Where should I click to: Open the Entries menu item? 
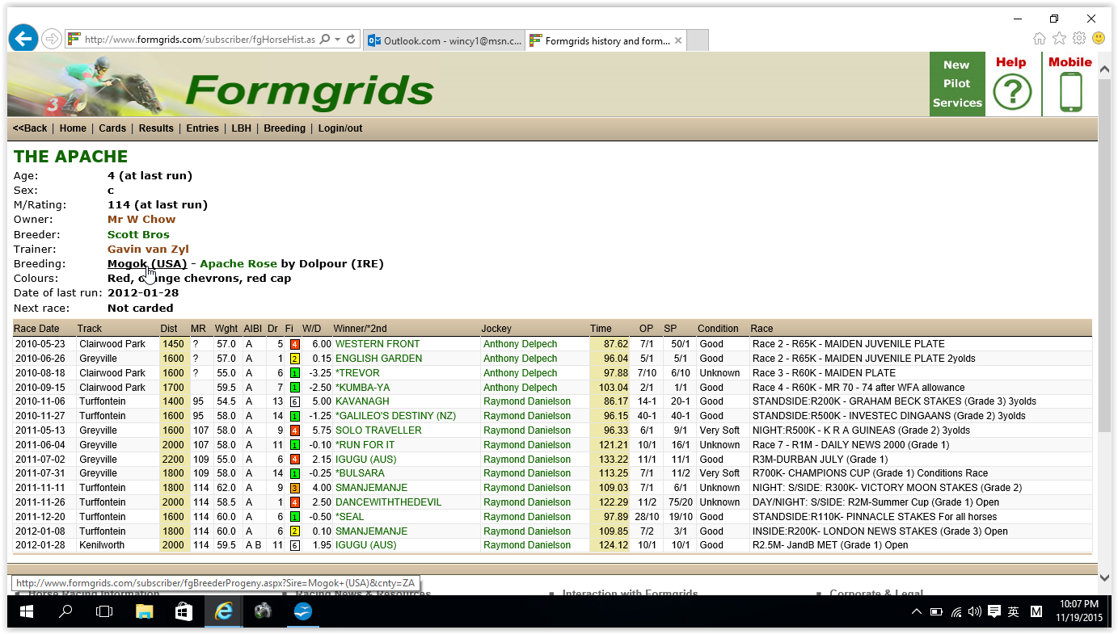pyautogui.click(x=202, y=128)
